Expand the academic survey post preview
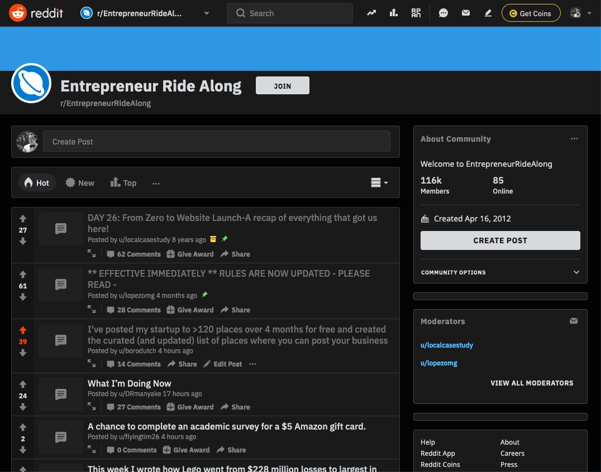The height and width of the screenshot is (472, 601). tap(92, 450)
